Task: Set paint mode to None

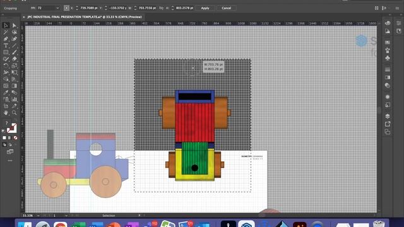Action: (x=15, y=138)
